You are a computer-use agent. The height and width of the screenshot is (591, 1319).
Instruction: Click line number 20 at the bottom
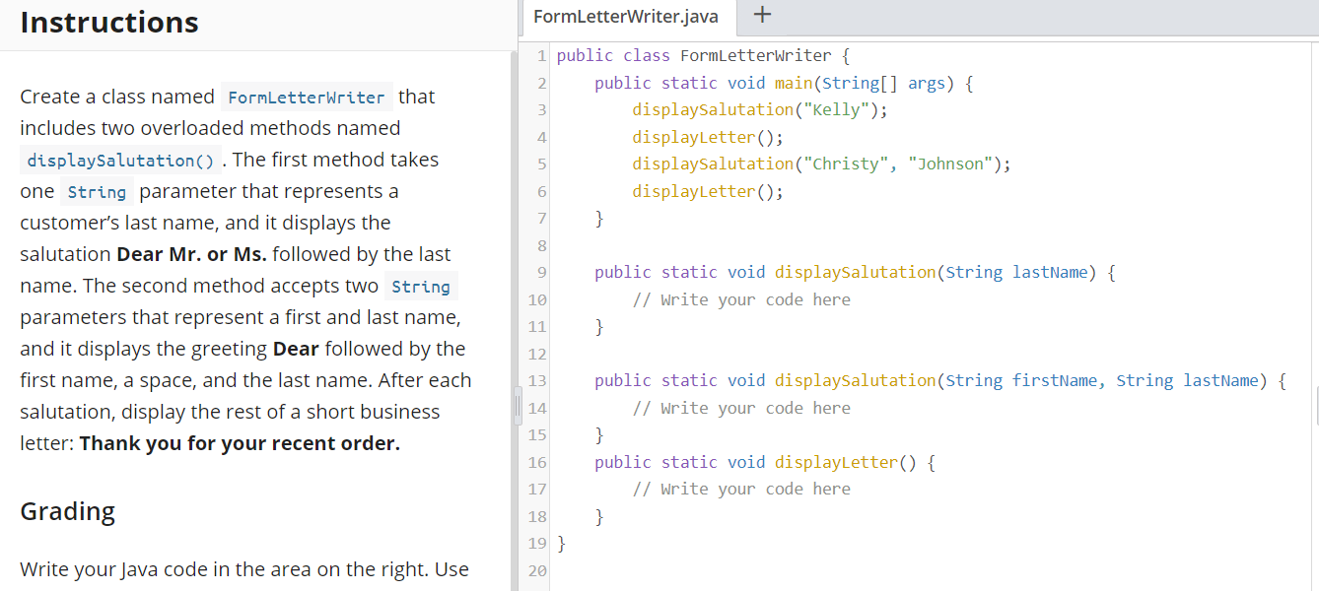[535, 570]
